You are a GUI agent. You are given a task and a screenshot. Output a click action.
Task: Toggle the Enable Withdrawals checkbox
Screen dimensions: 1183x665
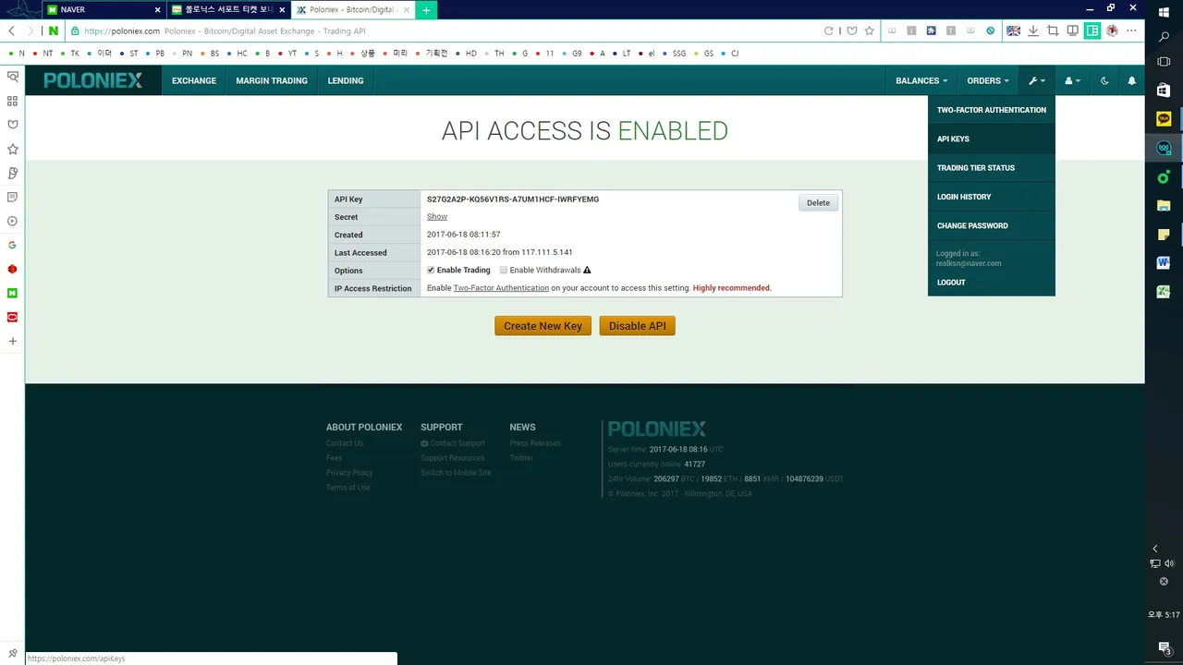click(504, 271)
